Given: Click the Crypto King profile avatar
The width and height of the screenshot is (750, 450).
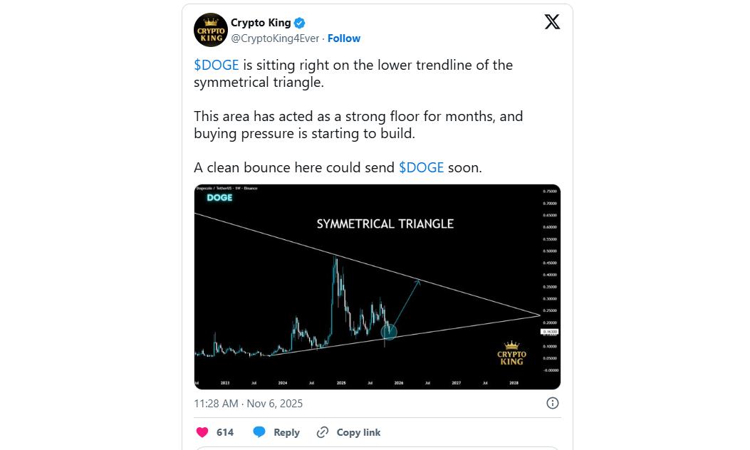Looking at the screenshot, I should tap(211, 30).
